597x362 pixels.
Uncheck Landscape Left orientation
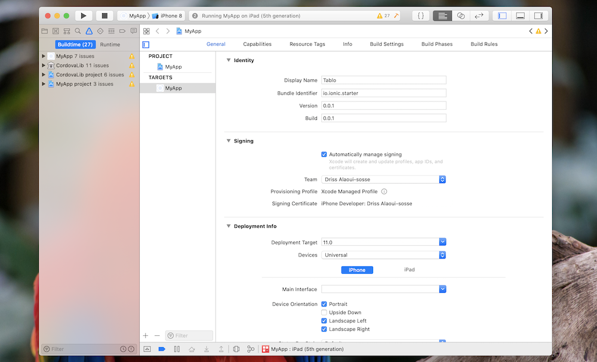(x=324, y=321)
